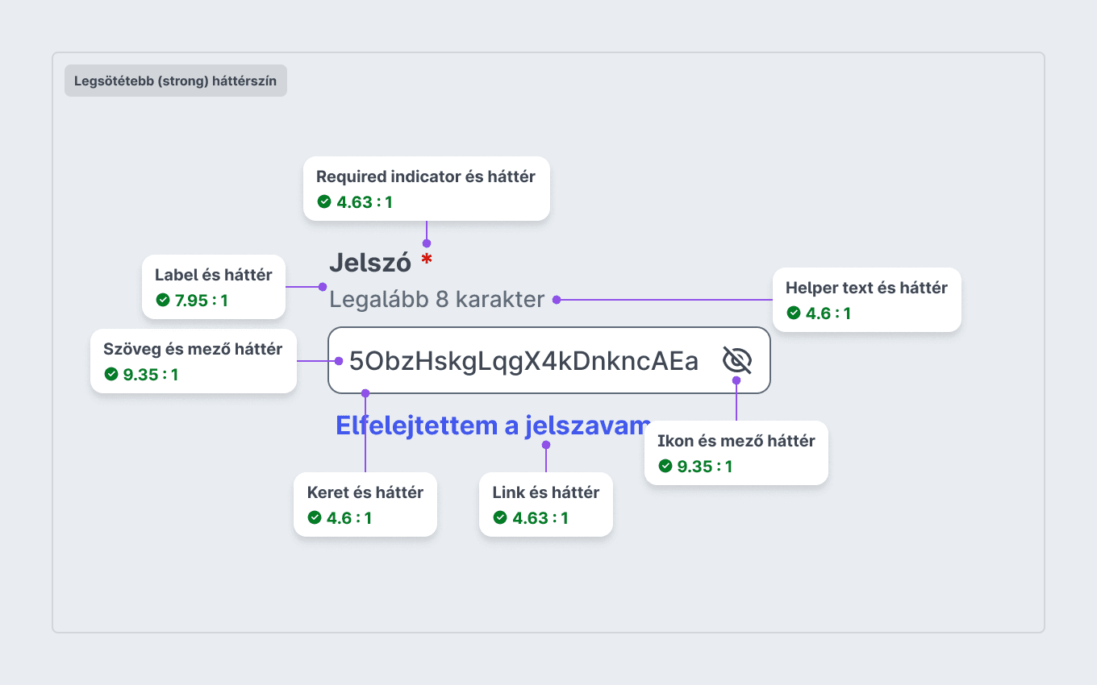Click the Link és háttér title
This screenshot has width=1097, height=685.
pos(546,492)
